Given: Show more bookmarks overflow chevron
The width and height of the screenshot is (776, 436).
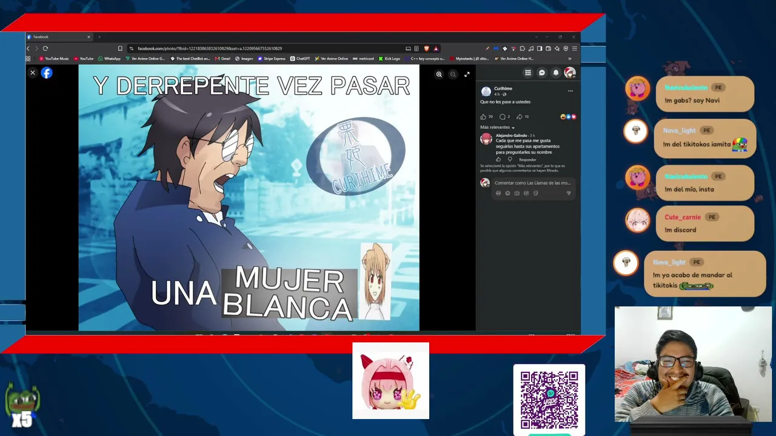Looking at the screenshot, I should (x=569, y=59).
